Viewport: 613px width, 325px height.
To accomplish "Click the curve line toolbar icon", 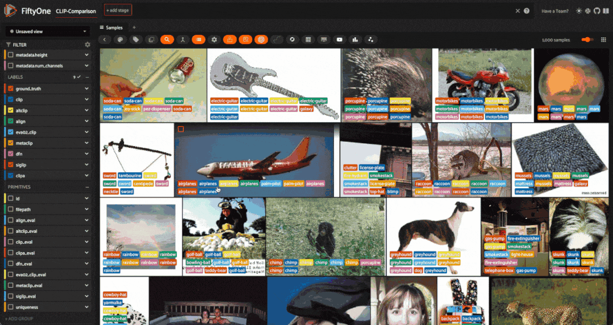I will [277, 39].
